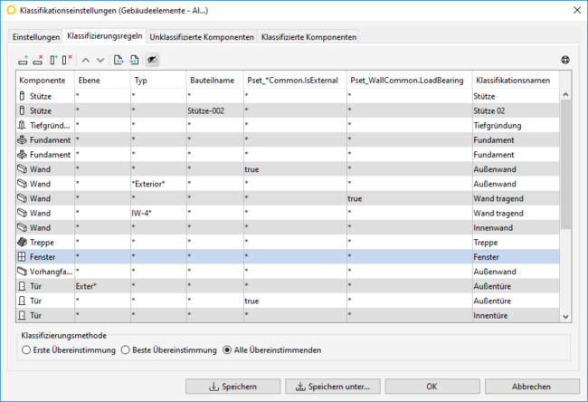Remove a column from rules table
Image resolution: width=588 pixels, height=402 pixels.
click(x=67, y=60)
